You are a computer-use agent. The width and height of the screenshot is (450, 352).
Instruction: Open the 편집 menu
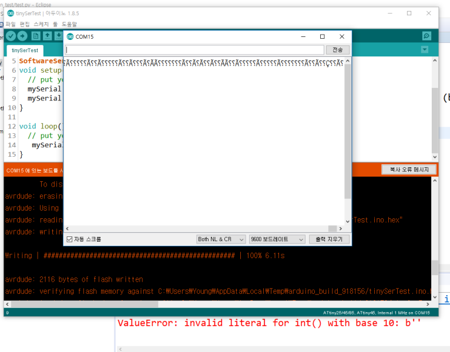[x=25, y=25]
